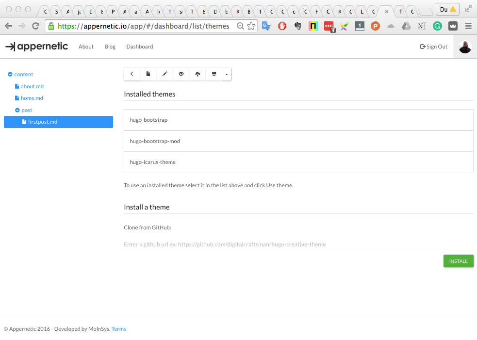477x340 pixels.
Task: Switch to the tab labeled P
Action: [x=113, y=12]
